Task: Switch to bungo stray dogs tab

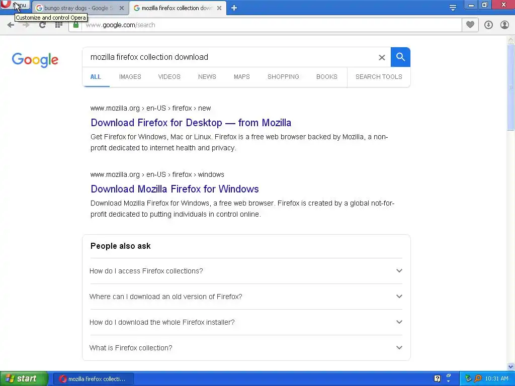Action: (79, 8)
